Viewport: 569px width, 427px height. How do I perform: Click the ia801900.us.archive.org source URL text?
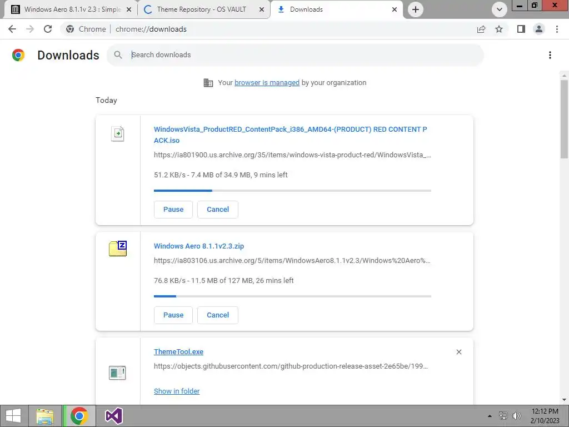pyautogui.click(x=292, y=155)
